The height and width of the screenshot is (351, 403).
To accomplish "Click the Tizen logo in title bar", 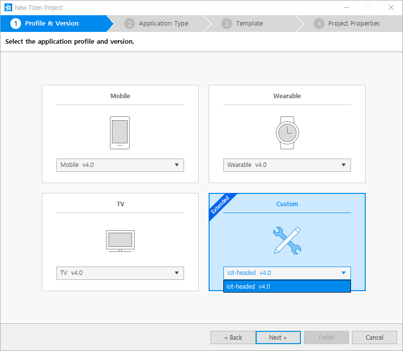I will [x=8, y=7].
